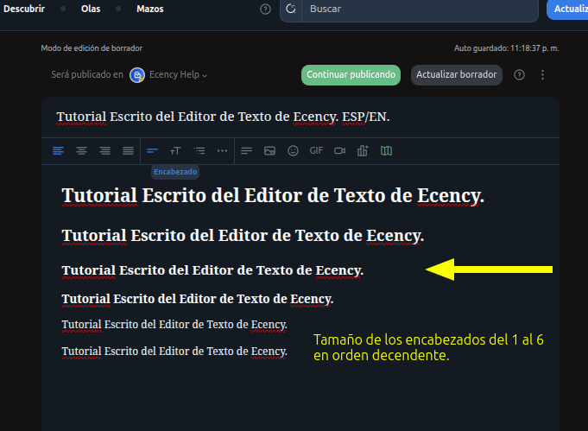Click the largest first heading line
This screenshot has width=588, height=431.
coord(273,196)
